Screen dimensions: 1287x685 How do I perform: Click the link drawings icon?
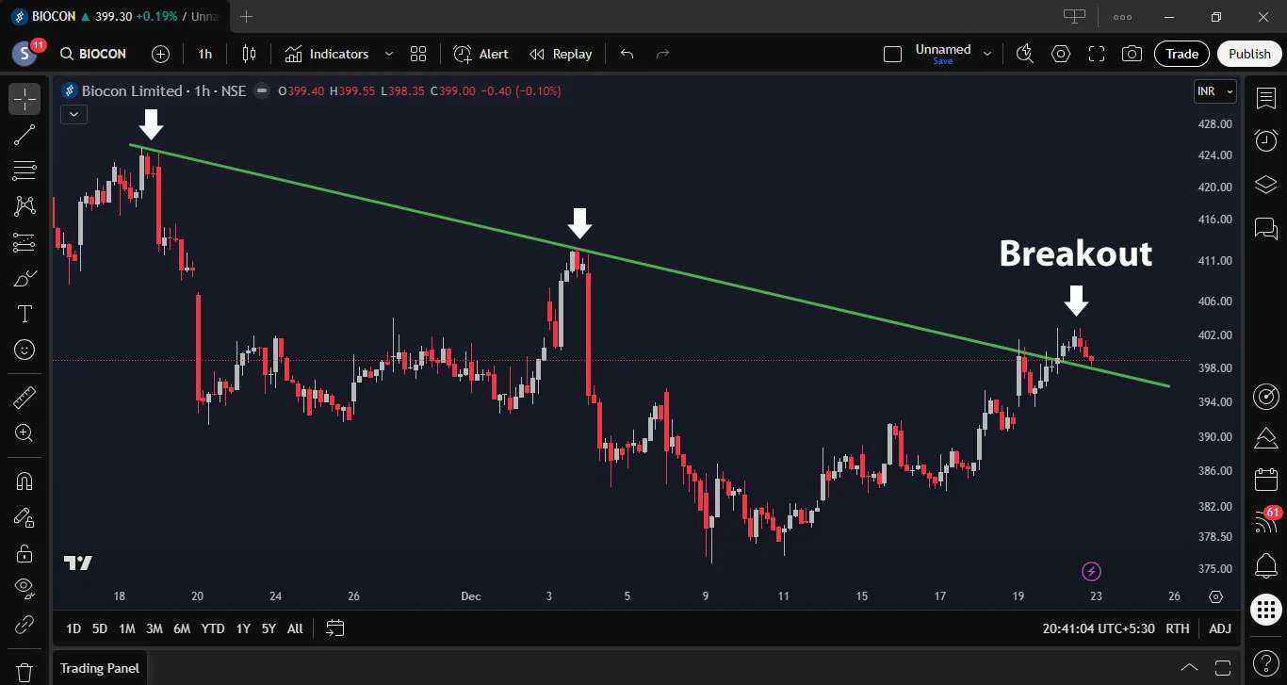point(24,625)
